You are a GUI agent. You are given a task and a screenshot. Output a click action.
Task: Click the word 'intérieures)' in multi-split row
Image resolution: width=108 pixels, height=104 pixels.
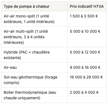click(x=14, y=42)
